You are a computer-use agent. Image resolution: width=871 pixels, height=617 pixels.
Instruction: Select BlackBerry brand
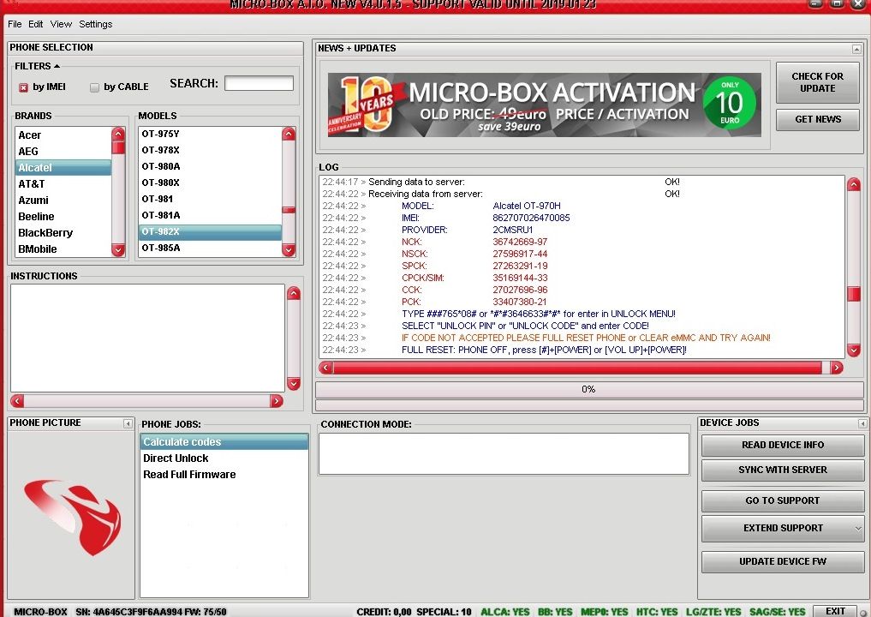(x=63, y=232)
